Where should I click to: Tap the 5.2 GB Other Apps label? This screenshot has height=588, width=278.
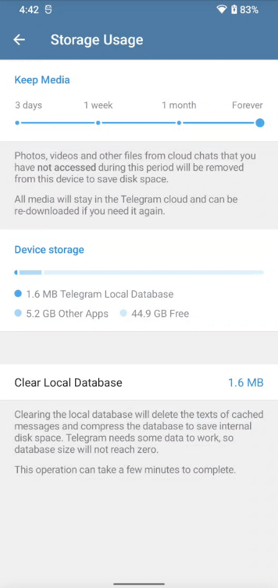coord(68,314)
